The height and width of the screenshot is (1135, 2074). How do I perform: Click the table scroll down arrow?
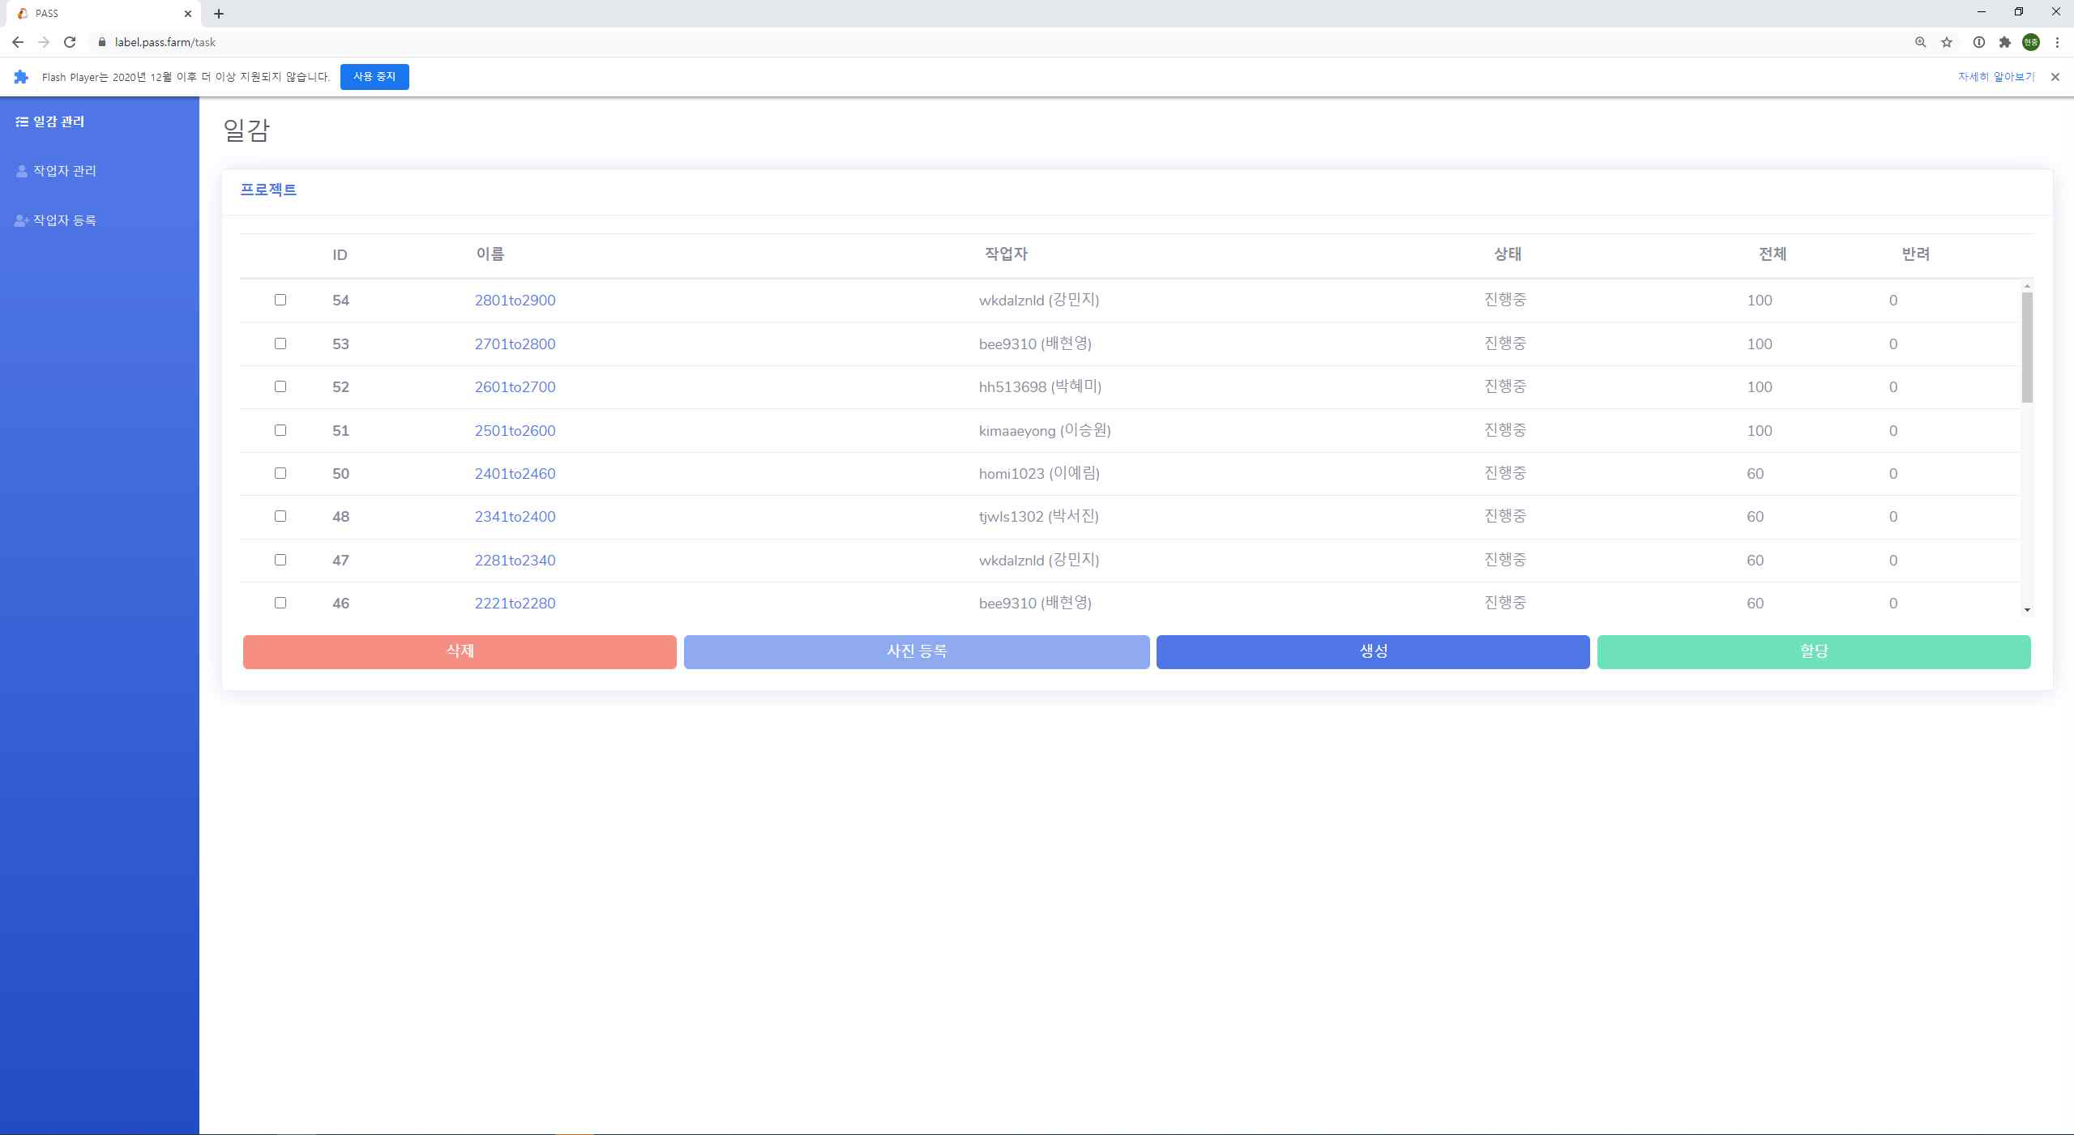pos(2027,610)
